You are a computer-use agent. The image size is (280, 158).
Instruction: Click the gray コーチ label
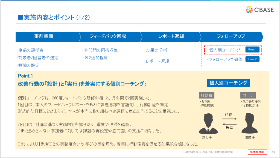pyautogui.click(x=248, y=95)
